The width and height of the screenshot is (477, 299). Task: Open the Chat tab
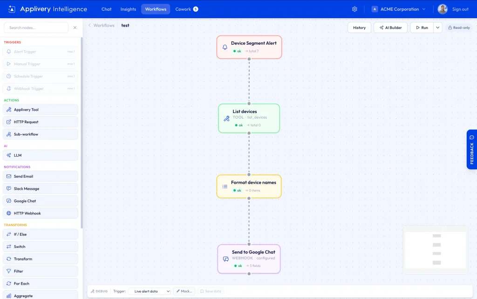107,9
